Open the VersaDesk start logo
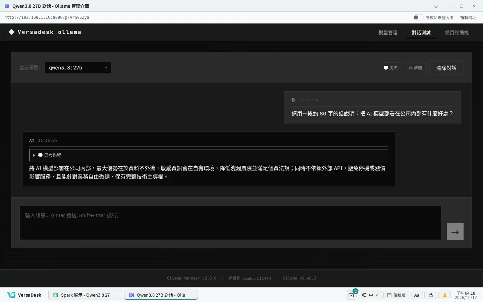This screenshot has width=483, height=302. pos(24,295)
